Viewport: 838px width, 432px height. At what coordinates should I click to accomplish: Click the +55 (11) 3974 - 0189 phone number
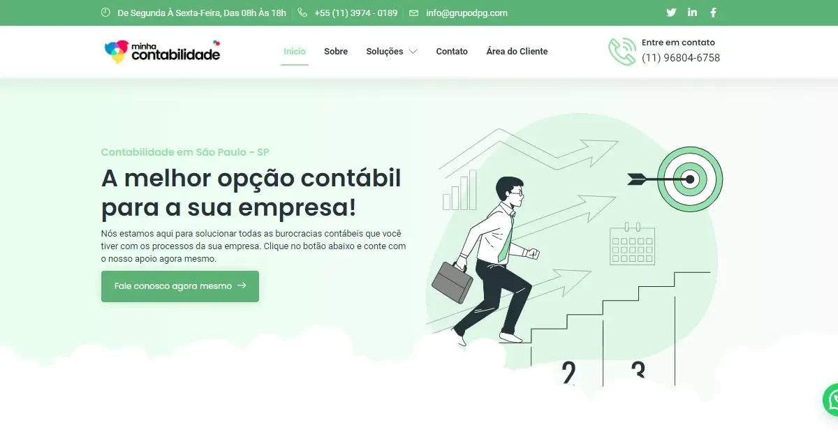point(356,13)
